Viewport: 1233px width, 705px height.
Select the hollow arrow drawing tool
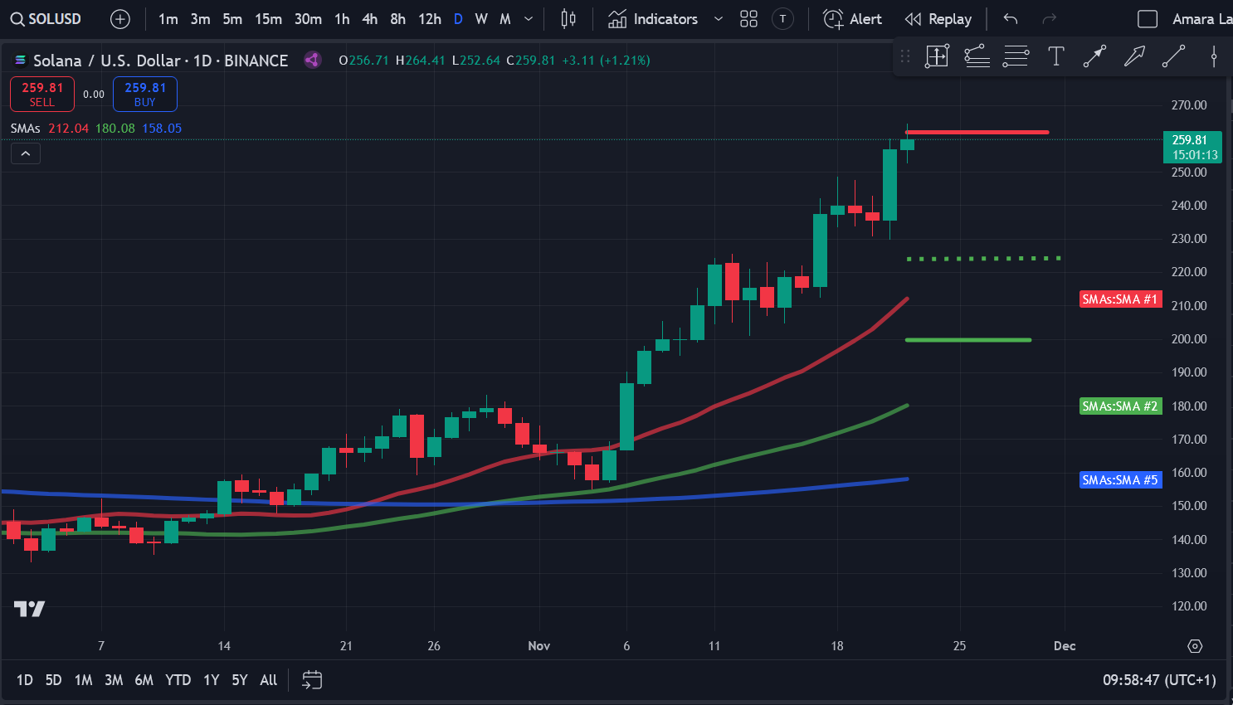1134,56
